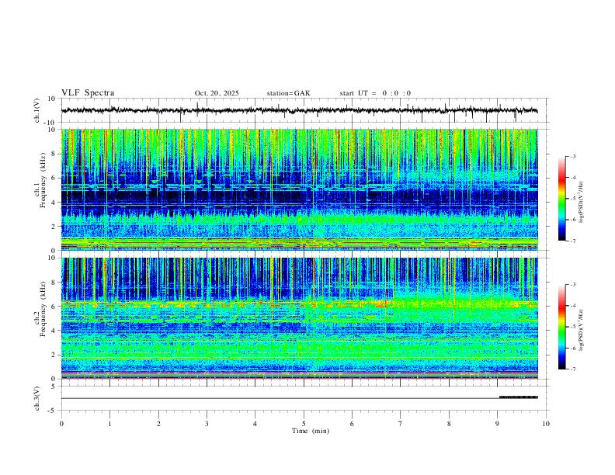The image size is (615, 475).
Task: Click the ch.1 spectrogram color scale bar
Action: tap(562, 199)
